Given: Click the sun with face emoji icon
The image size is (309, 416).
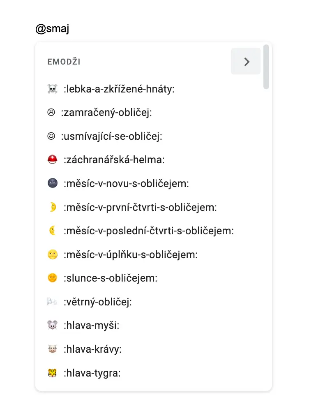Looking at the screenshot, I should 52,279.
